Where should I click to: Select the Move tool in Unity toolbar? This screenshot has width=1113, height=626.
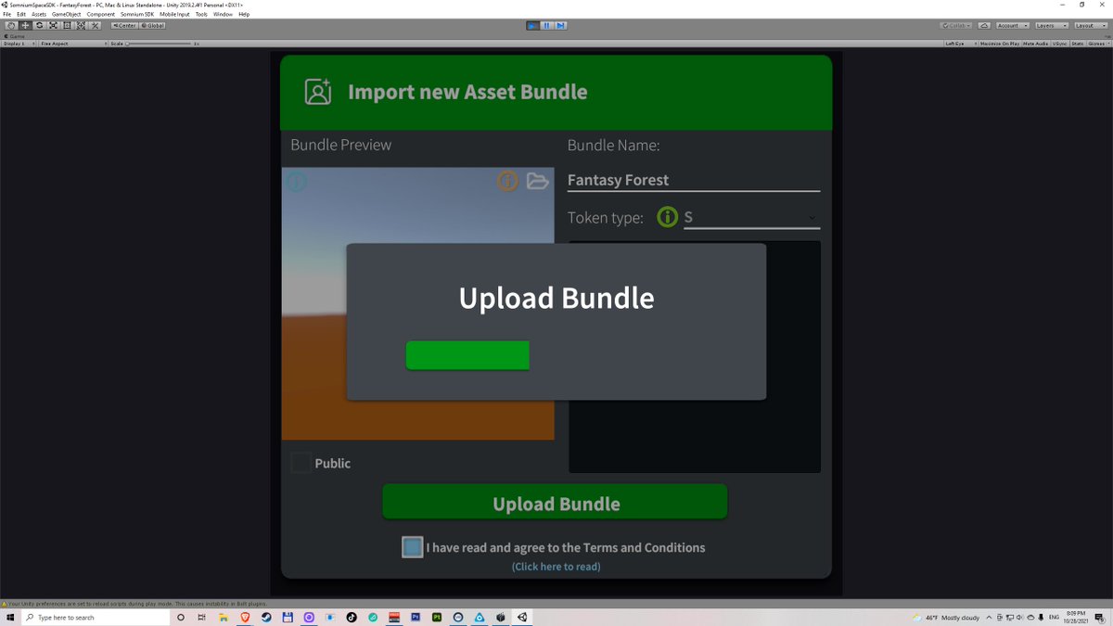pos(25,25)
